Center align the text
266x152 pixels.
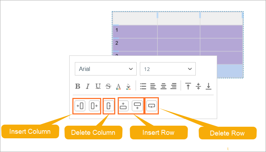pos(163,86)
